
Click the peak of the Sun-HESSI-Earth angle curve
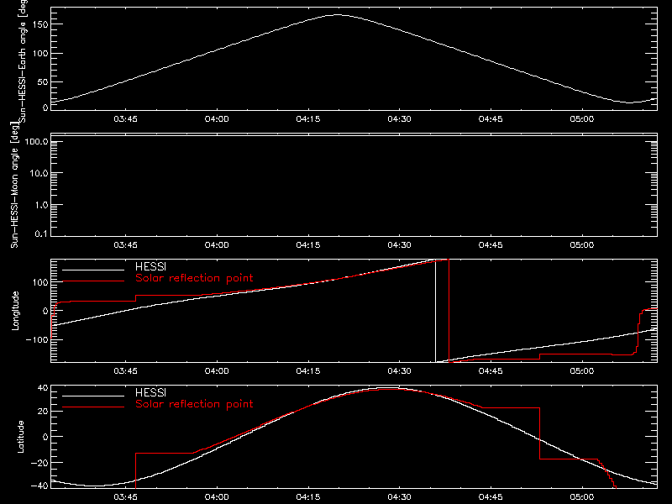coord(338,15)
